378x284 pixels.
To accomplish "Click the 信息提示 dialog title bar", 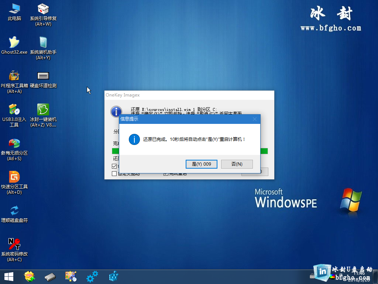I will 190,119.
